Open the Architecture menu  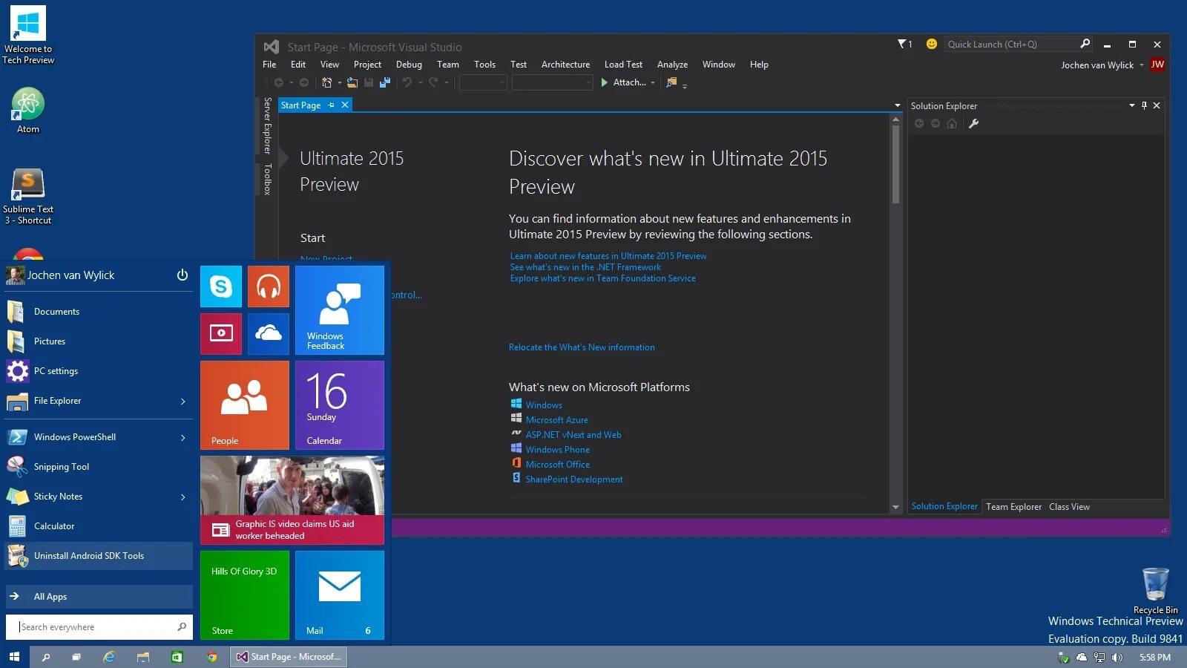(565, 65)
